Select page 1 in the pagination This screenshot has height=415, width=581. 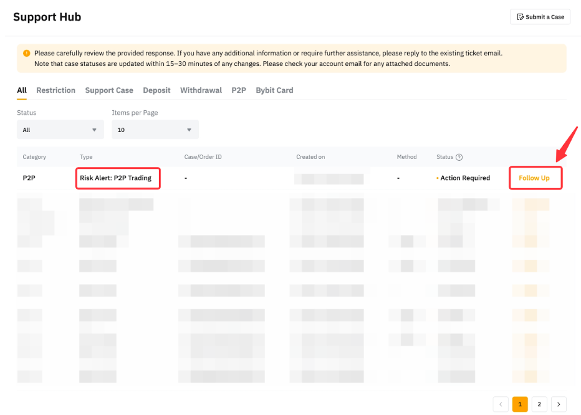520,404
